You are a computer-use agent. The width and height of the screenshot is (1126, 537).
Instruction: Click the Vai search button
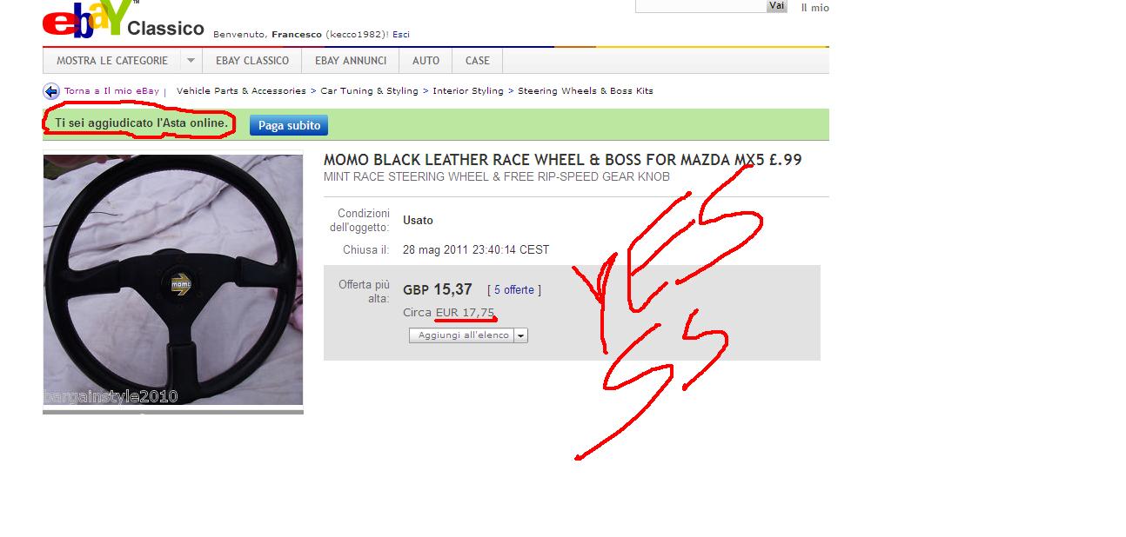click(776, 6)
